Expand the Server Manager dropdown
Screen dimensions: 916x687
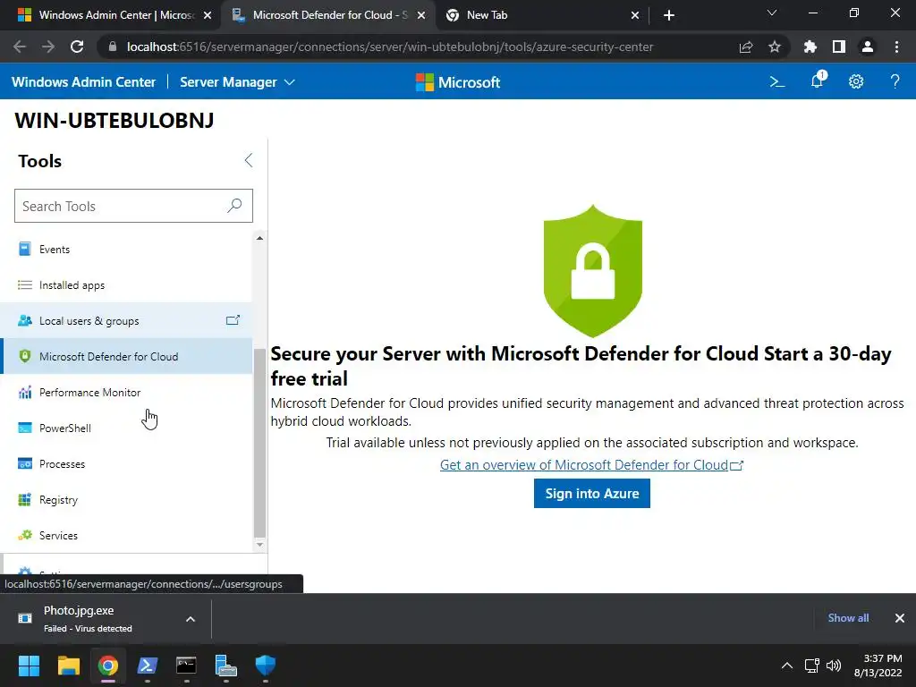tap(237, 81)
